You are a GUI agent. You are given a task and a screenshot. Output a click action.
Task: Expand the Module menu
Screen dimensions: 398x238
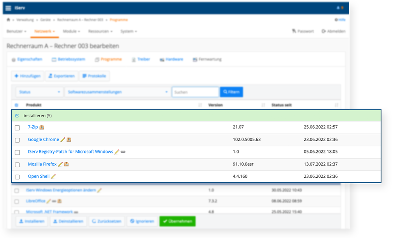[71, 31]
